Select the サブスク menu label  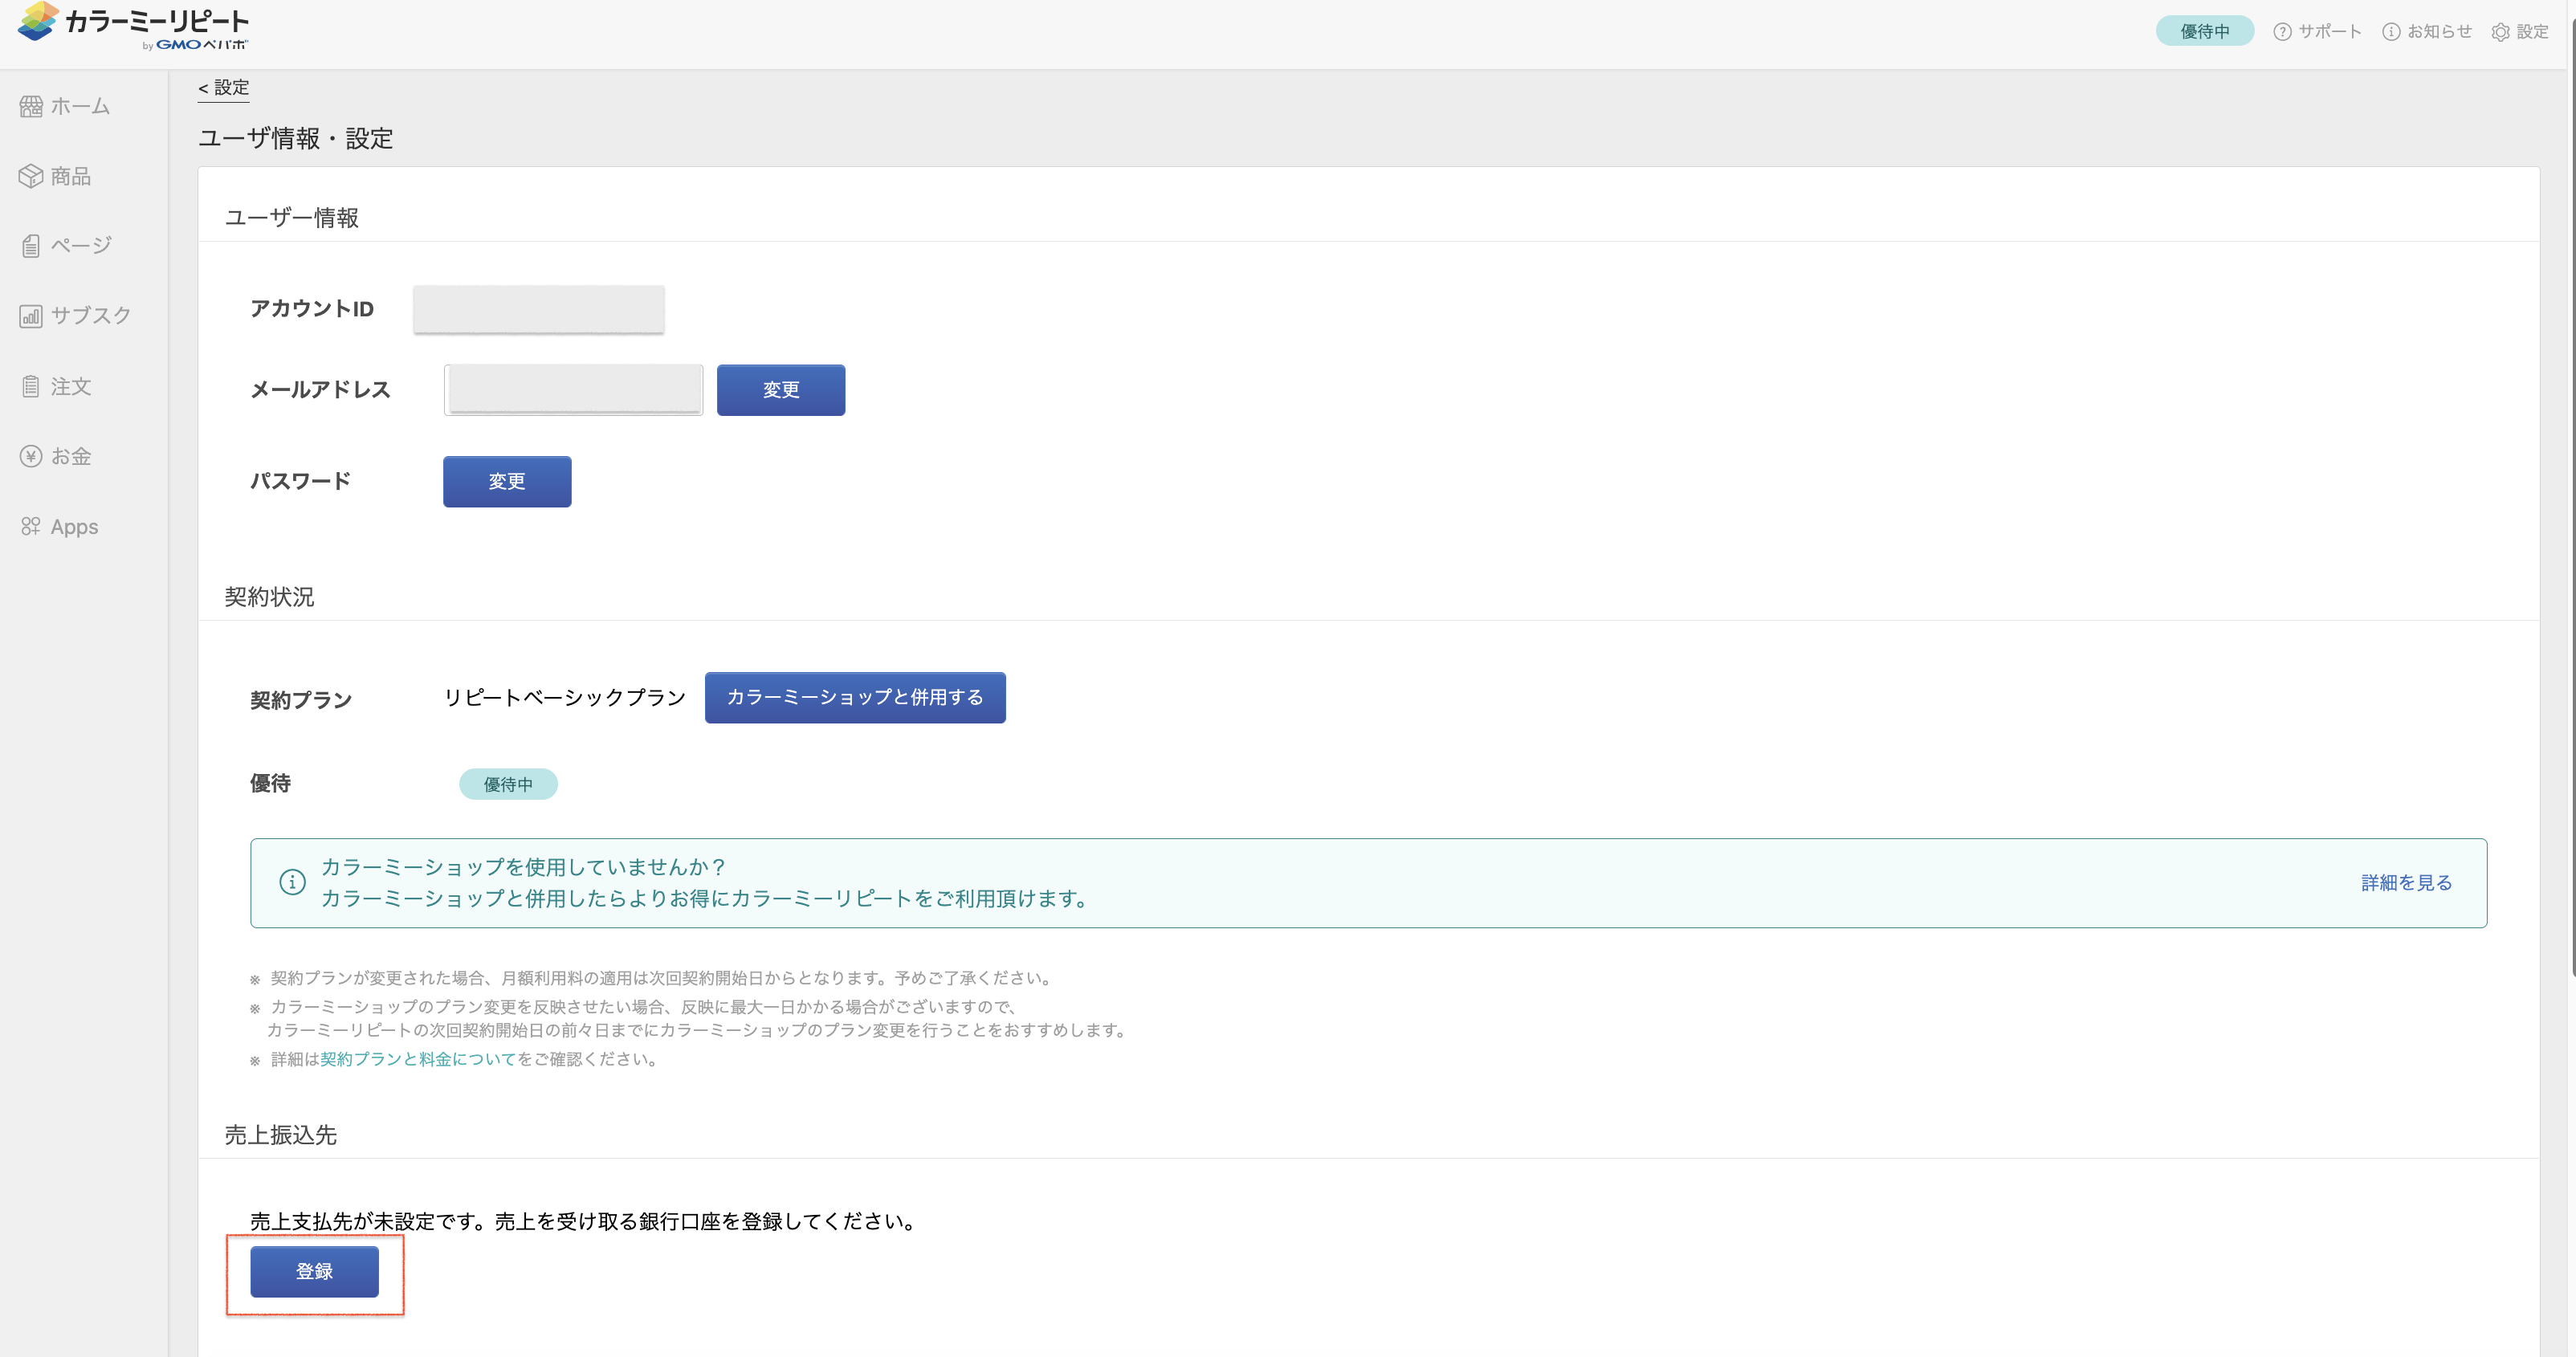pos(91,316)
